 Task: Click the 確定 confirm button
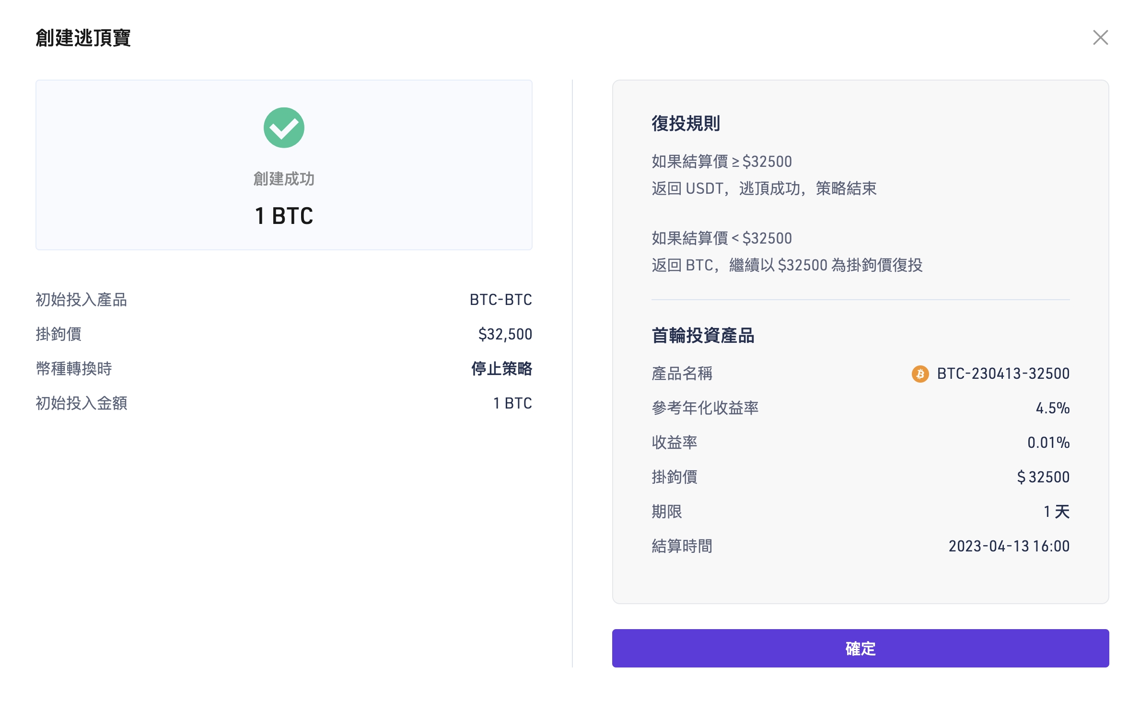860,648
